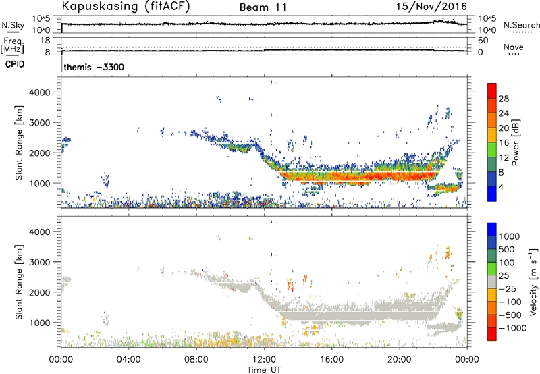
Task: Click the power scale value '28'
Action: coord(504,99)
